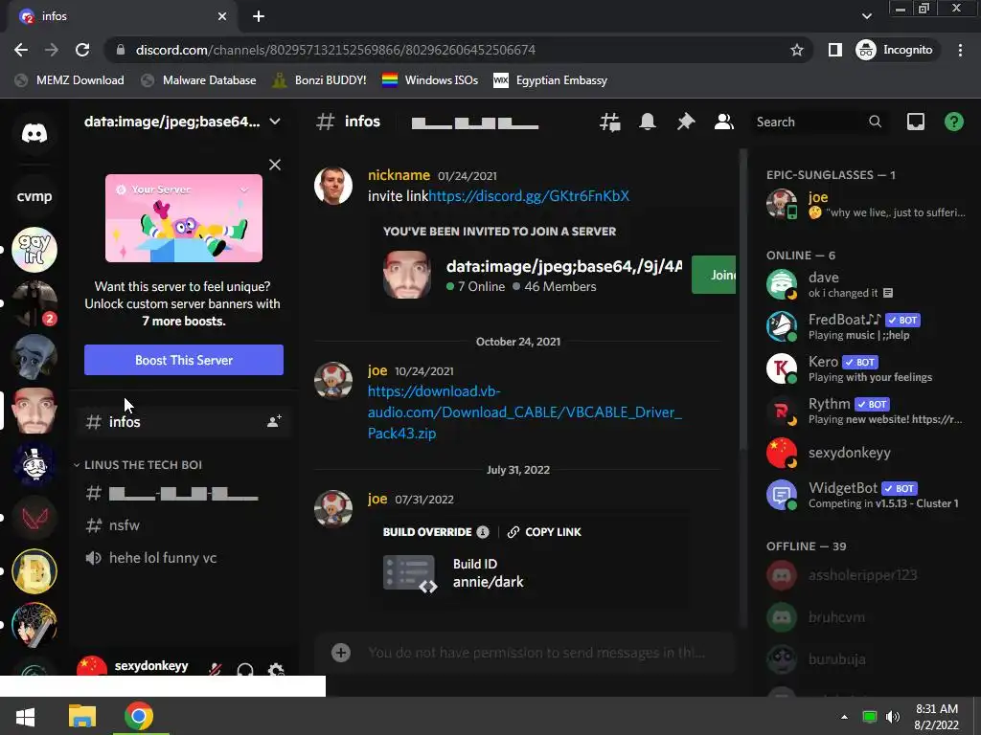The width and height of the screenshot is (981, 735).
Task: Dismiss the boost banner promo
Action: point(275,165)
